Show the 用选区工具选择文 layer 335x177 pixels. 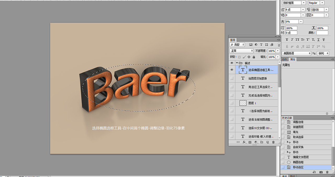click(232, 87)
